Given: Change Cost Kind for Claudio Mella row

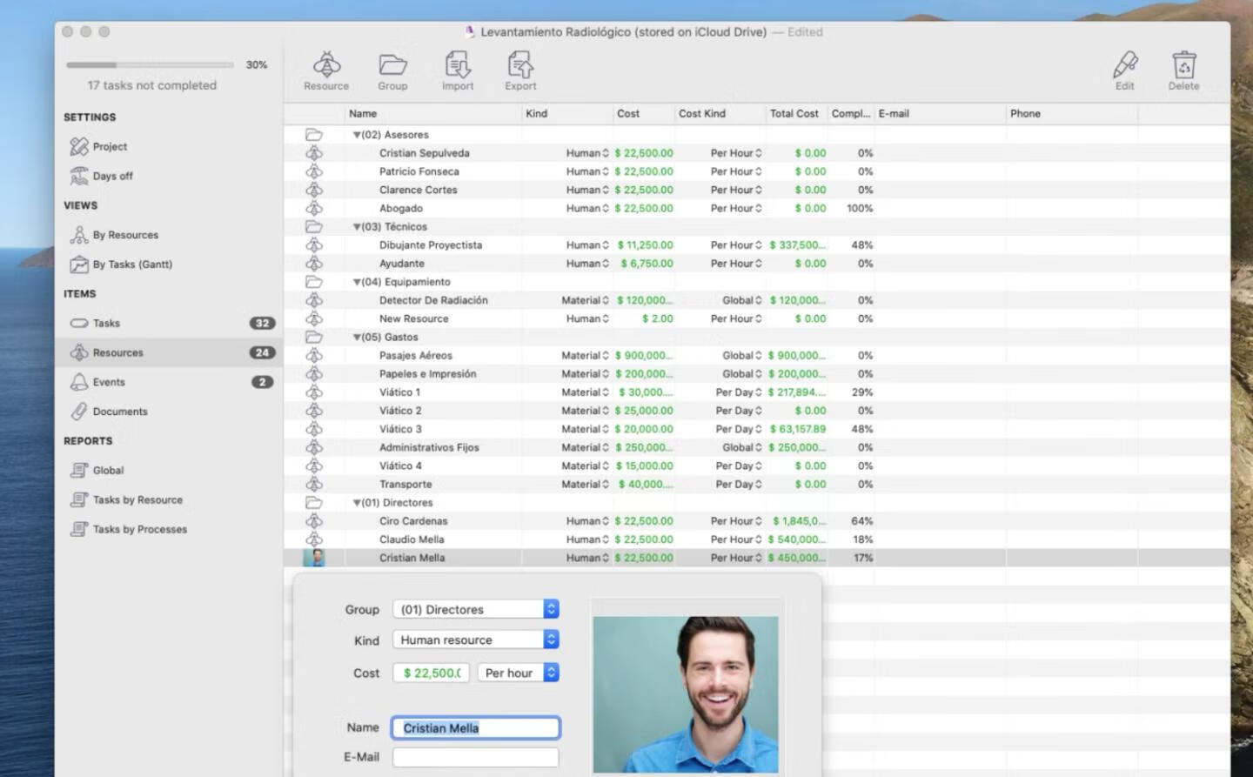Looking at the screenshot, I should coord(759,539).
